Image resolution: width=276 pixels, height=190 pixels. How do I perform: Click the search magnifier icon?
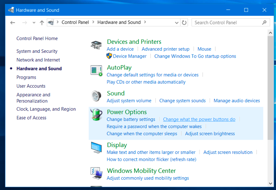coord(264,23)
